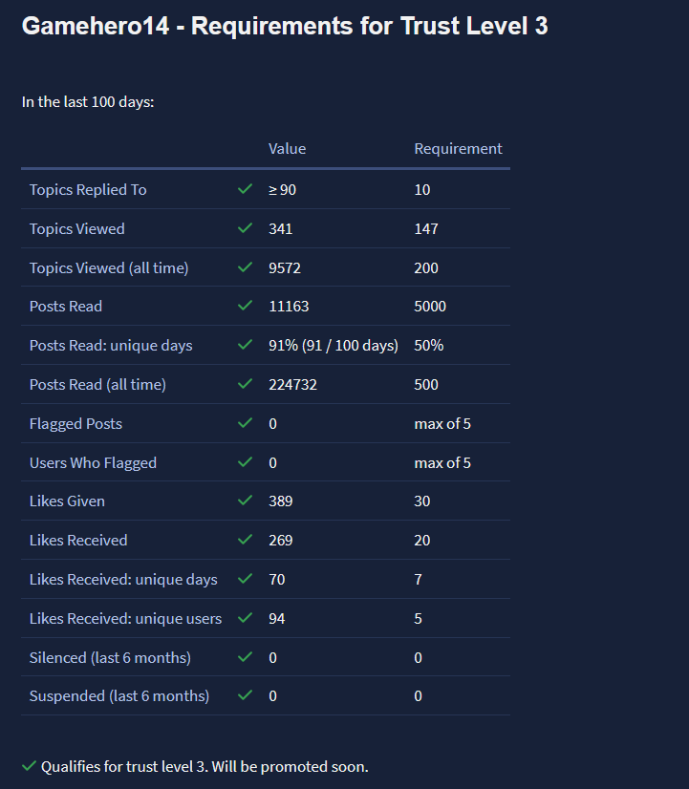
Task: Click the checkmark before the Qualifies for trust level 3 message
Action: click(x=30, y=766)
